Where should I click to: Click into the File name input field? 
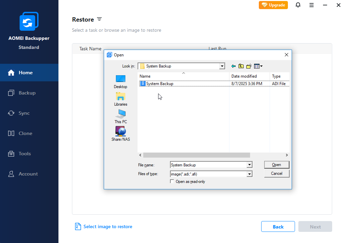[x=208, y=165]
